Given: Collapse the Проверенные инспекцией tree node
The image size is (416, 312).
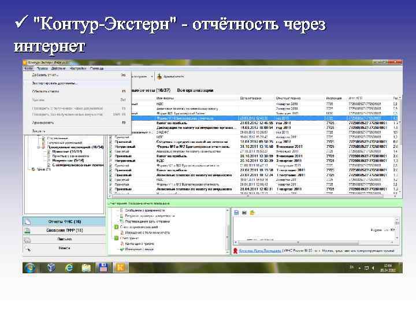Looking at the screenshot, I should coord(39,147).
